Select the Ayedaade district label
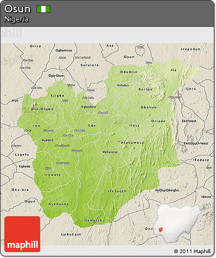The height and width of the screenshot is (258, 216). pos(58,204)
